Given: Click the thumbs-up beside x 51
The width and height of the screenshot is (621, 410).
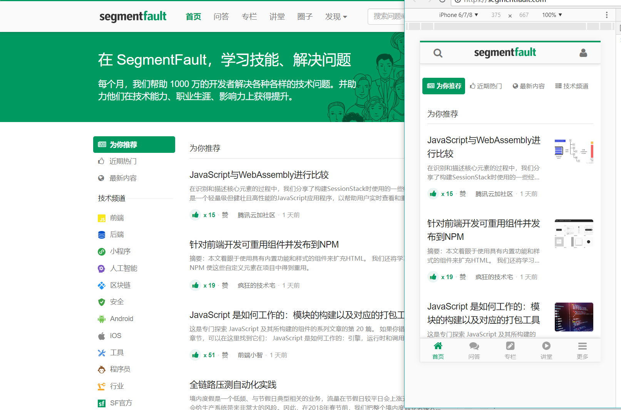Looking at the screenshot, I should (x=195, y=355).
